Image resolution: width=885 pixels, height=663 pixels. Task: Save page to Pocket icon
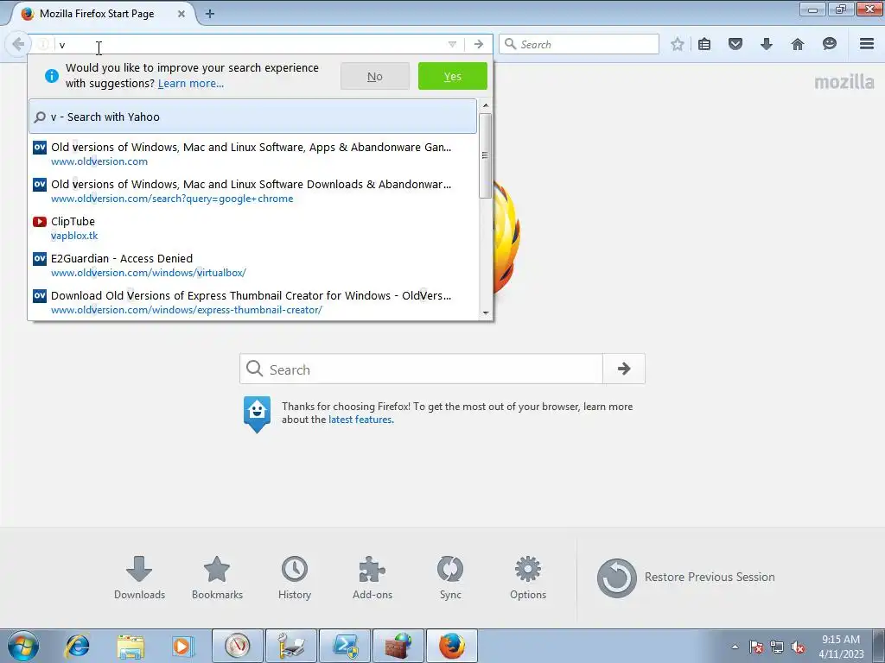pos(735,44)
